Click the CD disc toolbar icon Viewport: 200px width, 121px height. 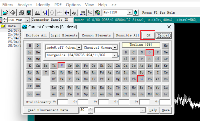click(x=98, y=13)
